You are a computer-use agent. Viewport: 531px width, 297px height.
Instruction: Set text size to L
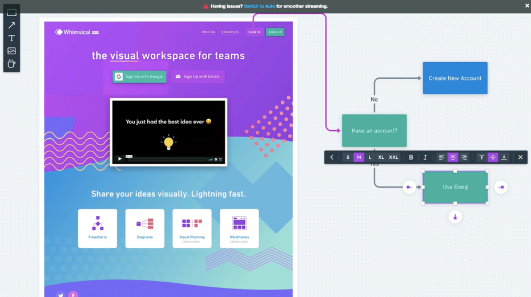pyautogui.click(x=370, y=157)
